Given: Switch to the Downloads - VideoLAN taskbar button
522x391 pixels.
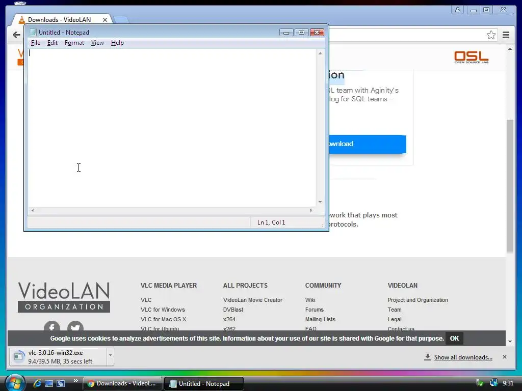Looking at the screenshot, I should pyautogui.click(x=122, y=383).
